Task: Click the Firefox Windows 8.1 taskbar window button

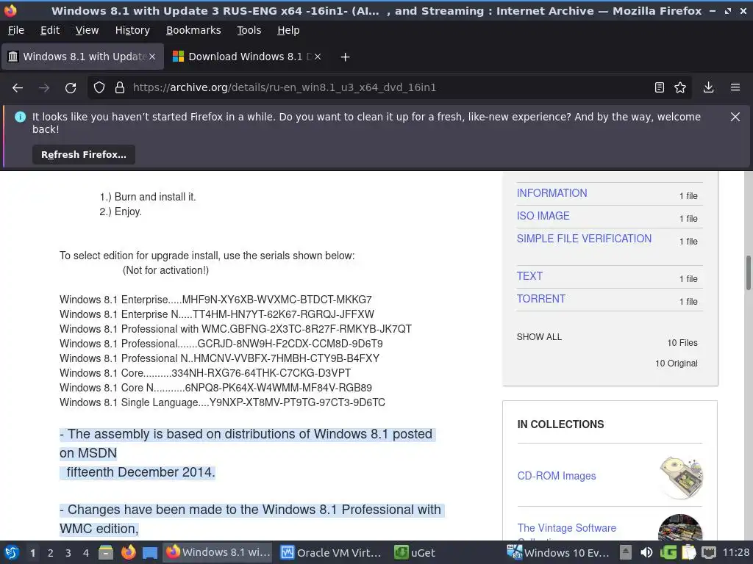Action: 218,552
